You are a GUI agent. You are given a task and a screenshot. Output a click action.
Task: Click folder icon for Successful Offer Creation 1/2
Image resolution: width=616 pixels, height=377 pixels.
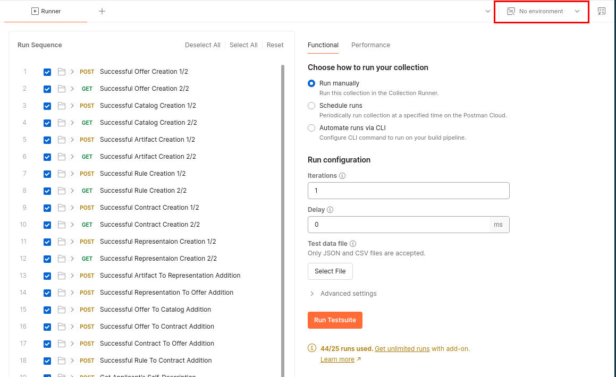pyautogui.click(x=62, y=71)
